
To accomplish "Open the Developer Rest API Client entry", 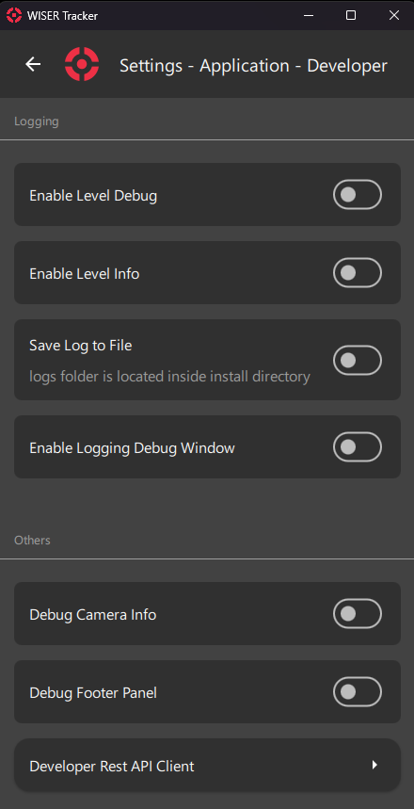I will click(207, 765).
